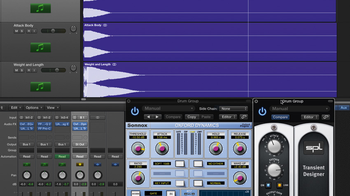350x196 pixels.
Task: Enable input monitoring on Weight and Length track
Action: tap(34, 70)
